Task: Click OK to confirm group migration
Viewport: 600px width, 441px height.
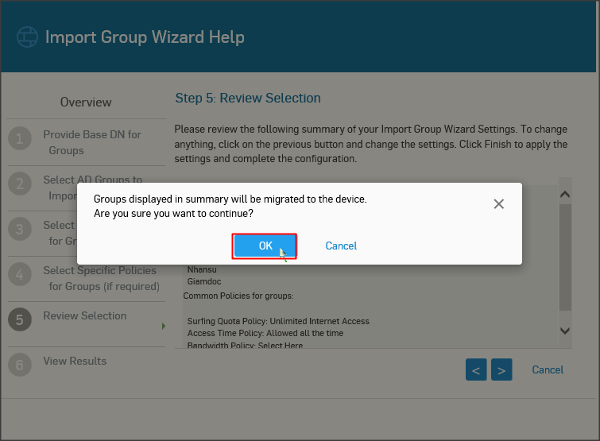Action: (x=265, y=246)
